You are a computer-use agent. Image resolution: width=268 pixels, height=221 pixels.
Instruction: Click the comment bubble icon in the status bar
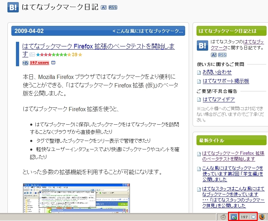point(253,217)
